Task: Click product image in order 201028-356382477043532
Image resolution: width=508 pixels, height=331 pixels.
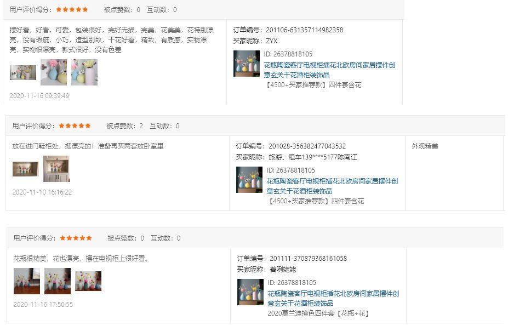Action: (x=249, y=180)
